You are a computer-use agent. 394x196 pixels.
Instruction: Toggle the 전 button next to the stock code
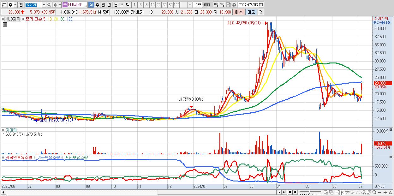pos(21,5)
